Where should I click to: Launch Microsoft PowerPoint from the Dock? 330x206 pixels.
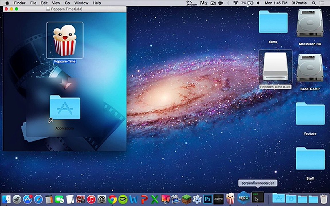pyautogui.click(x=144, y=199)
